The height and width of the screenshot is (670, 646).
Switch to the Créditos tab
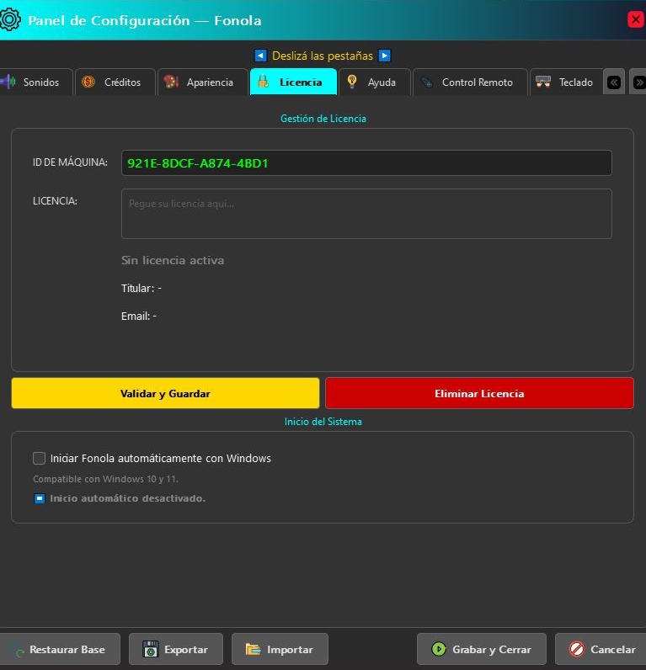(115, 82)
